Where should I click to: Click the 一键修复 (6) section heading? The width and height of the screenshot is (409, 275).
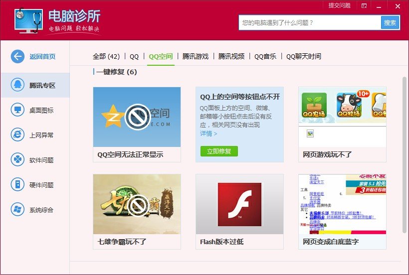pyautogui.click(x=117, y=72)
